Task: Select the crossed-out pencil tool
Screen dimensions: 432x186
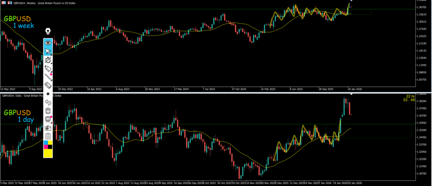Action: (48, 60)
